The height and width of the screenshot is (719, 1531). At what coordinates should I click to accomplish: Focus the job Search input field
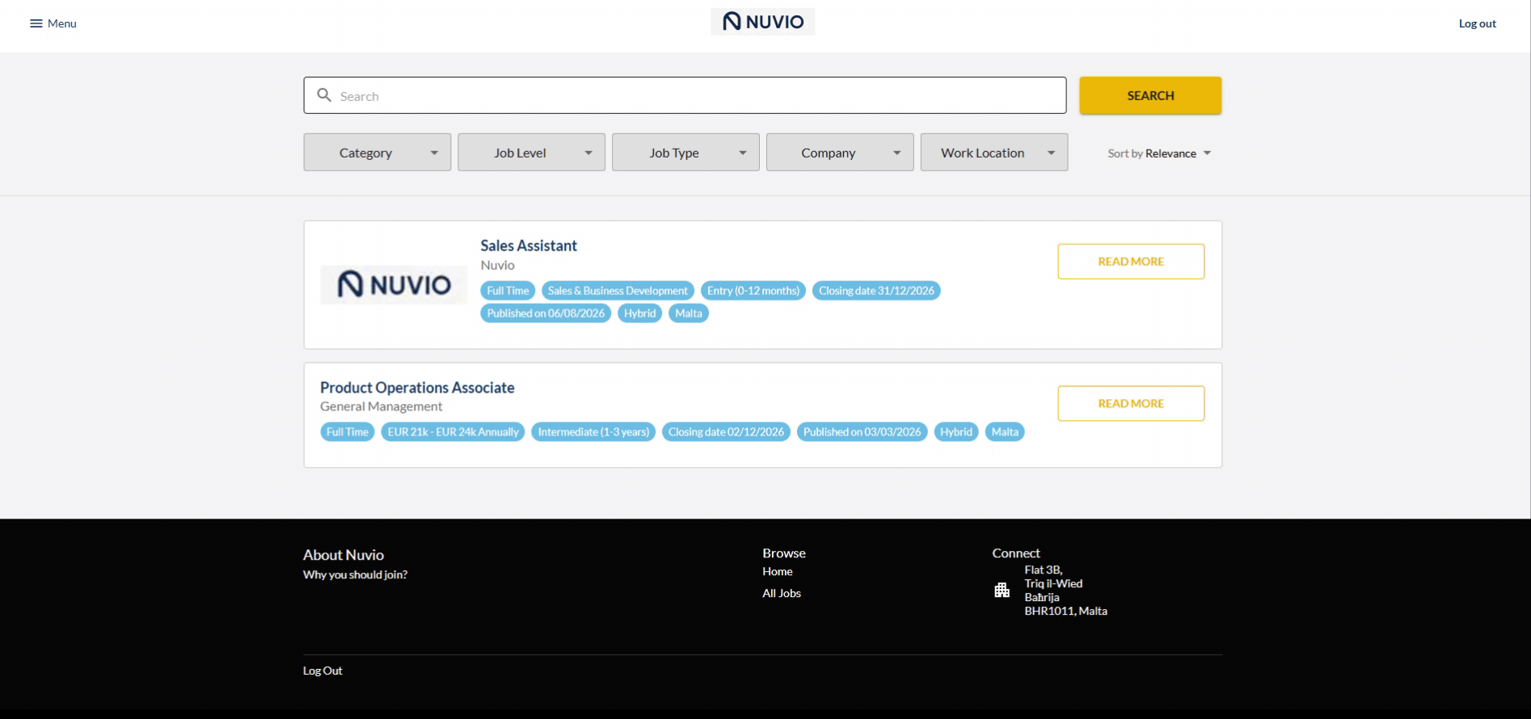point(685,95)
